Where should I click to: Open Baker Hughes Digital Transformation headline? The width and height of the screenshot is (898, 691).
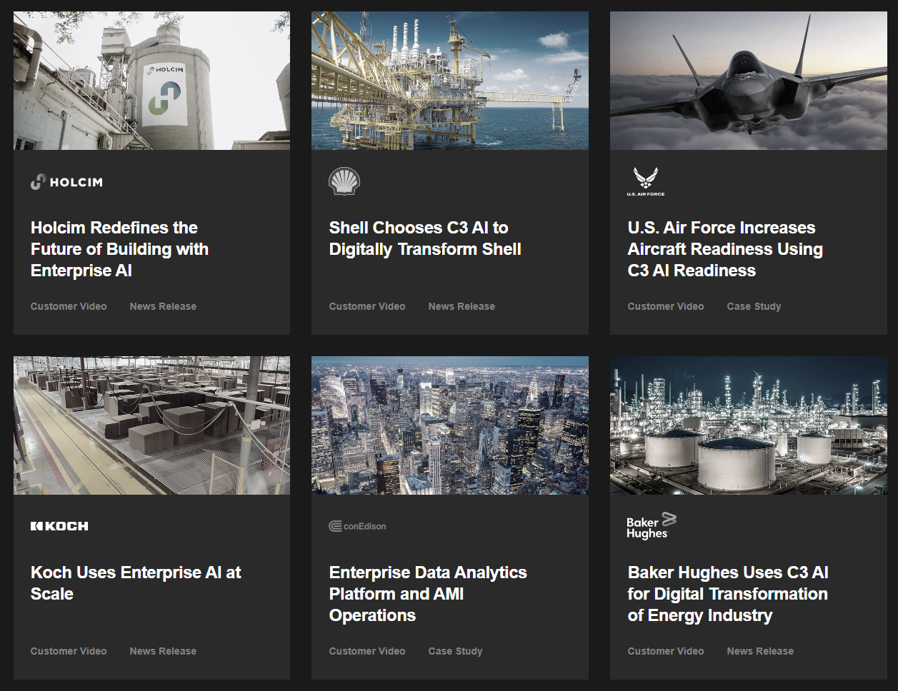(x=728, y=594)
